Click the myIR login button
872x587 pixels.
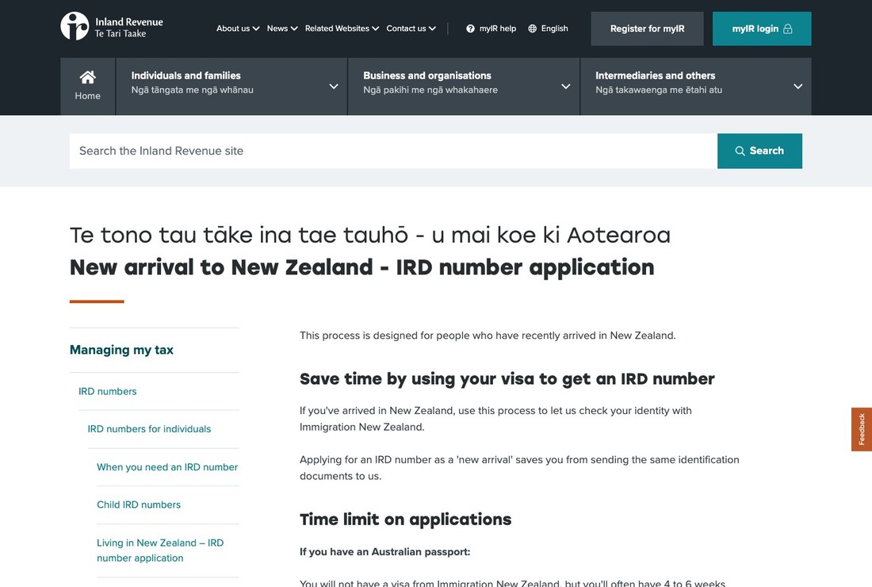(x=762, y=29)
